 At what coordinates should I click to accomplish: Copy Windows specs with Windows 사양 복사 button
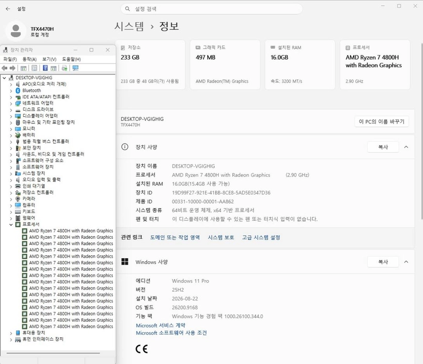coord(383,262)
